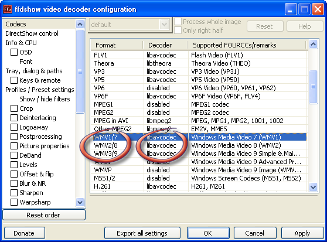Screen dimensions: 327x242
Task: Enable the DeBand checkbox
Action: point(14,155)
